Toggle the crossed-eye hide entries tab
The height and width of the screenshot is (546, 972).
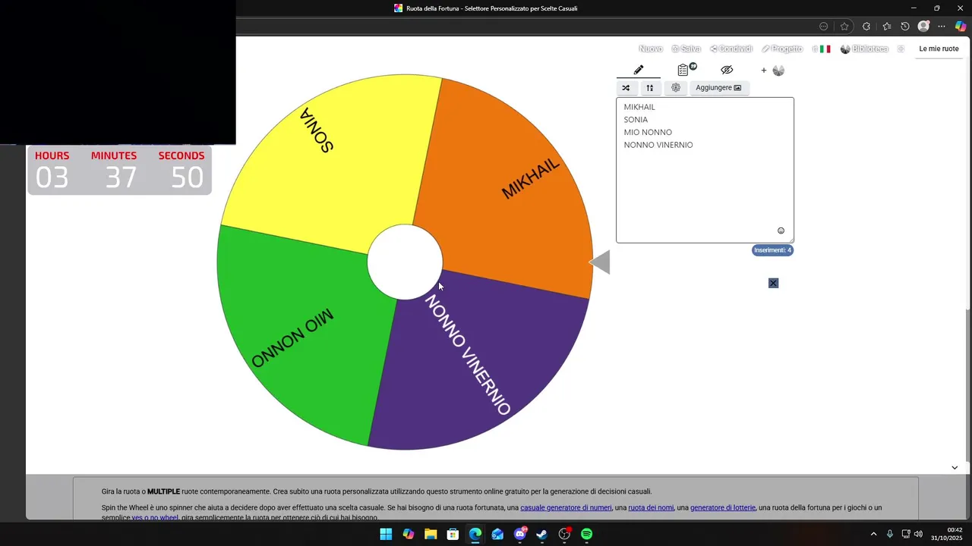click(x=727, y=70)
